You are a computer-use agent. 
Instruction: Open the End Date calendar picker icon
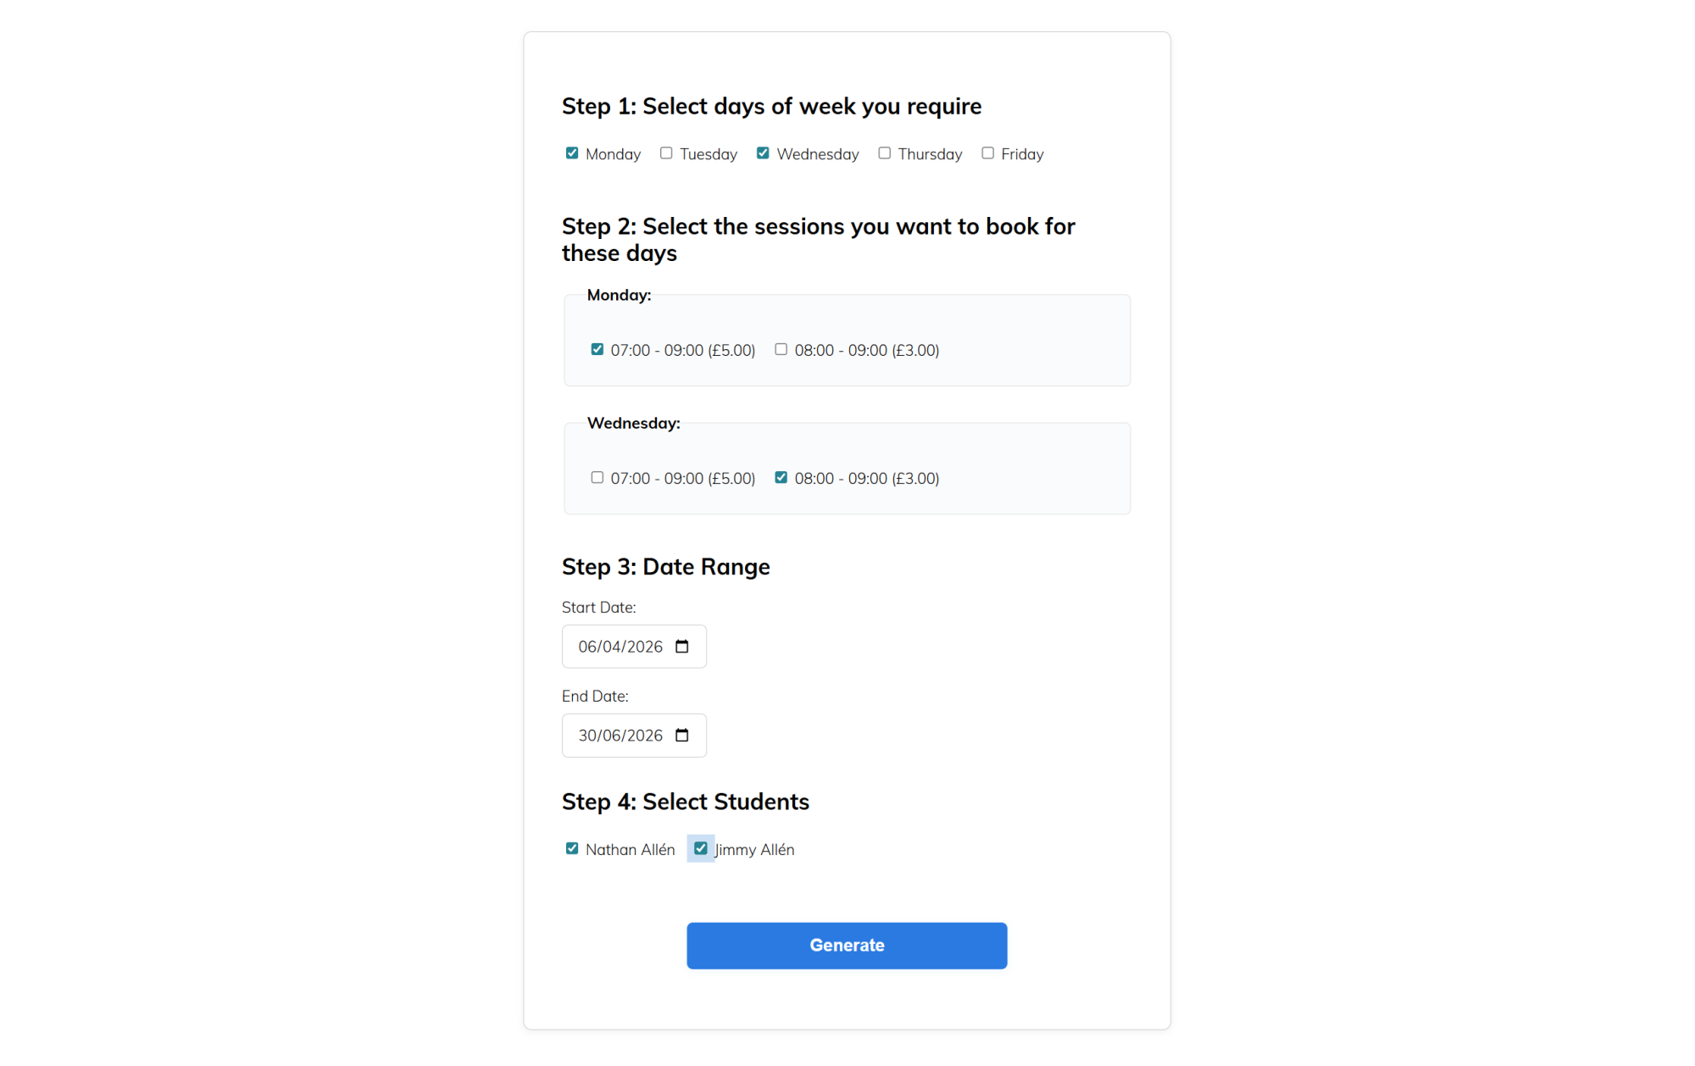pyautogui.click(x=681, y=736)
